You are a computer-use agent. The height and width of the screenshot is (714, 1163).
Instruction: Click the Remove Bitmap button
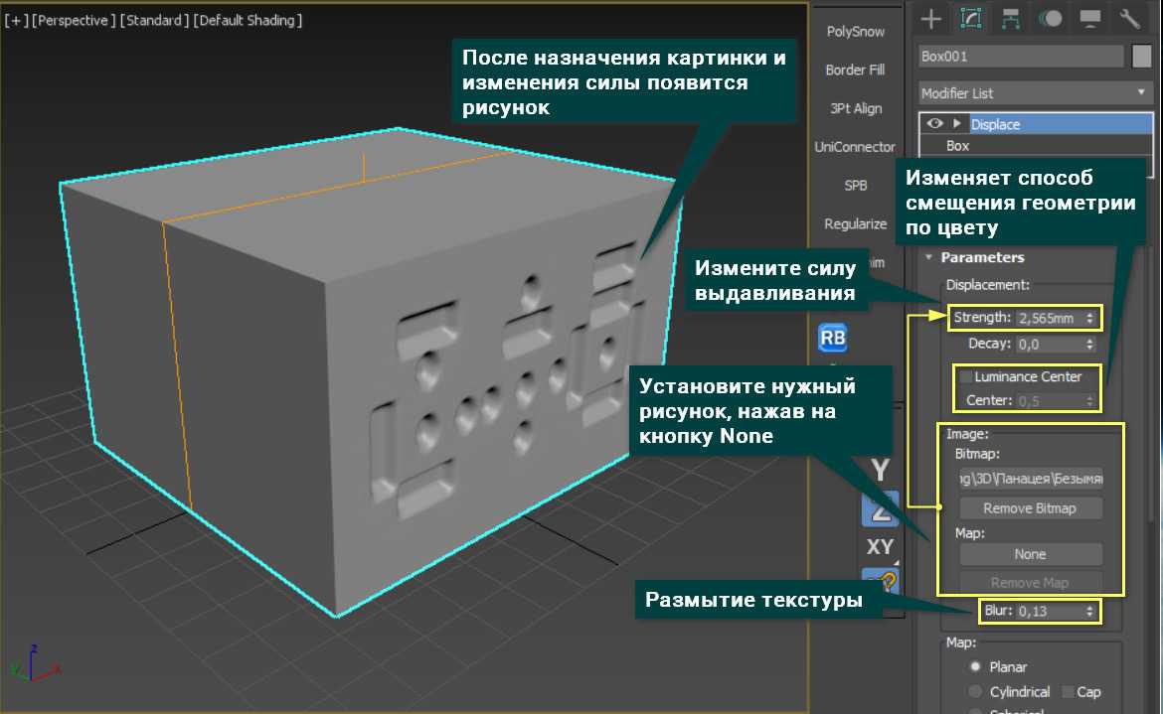[1029, 508]
